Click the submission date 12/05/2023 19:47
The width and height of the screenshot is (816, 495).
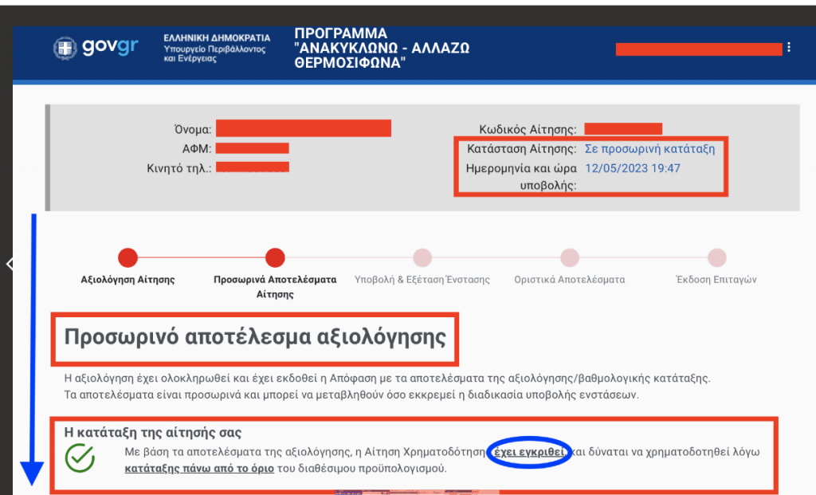point(632,168)
